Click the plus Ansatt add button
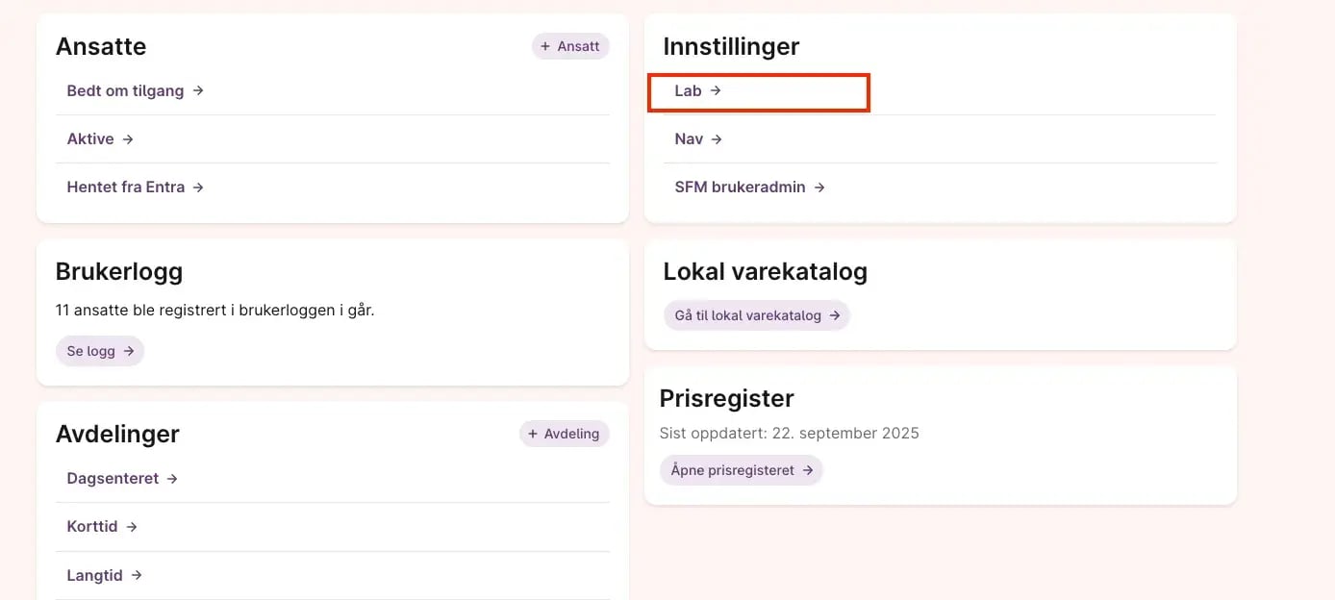Screen dimensions: 1335x600 [x=570, y=46]
